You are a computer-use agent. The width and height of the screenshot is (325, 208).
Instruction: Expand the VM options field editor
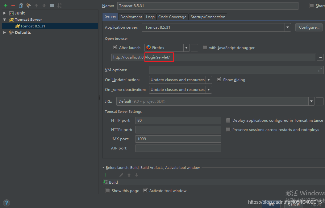(x=320, y=70)
